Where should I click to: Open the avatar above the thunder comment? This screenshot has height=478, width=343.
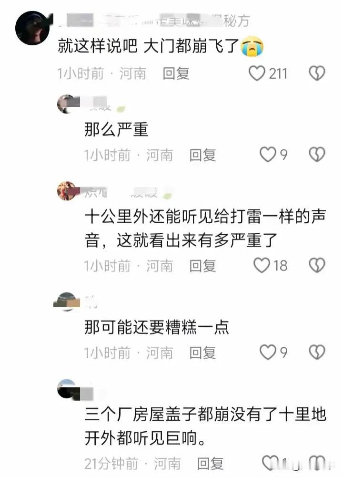point(67,191)
